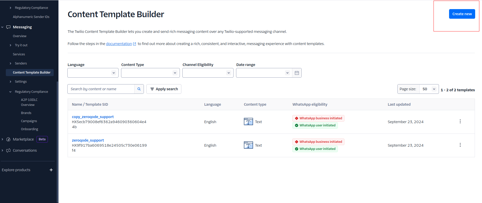The width and height of the screenshot is (482, 203).
Task: Open the documentation link
Action: (119, 44)
